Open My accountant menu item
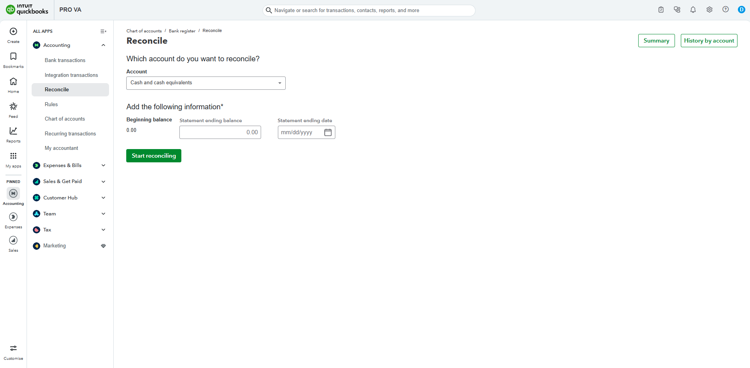Screen dimensions: 750x368 (x=61, y=148)
